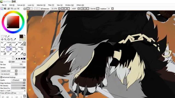
Task: Open the View menu
Action: (60, 5)
